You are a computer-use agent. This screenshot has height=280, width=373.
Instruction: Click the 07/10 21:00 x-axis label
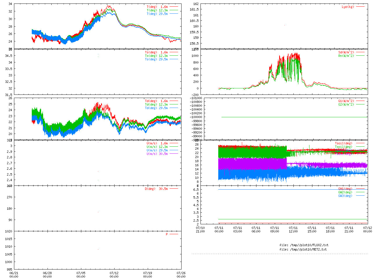(x=200, y=230)
